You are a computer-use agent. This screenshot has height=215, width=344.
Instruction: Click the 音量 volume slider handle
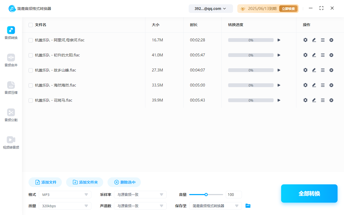(206, 195)
